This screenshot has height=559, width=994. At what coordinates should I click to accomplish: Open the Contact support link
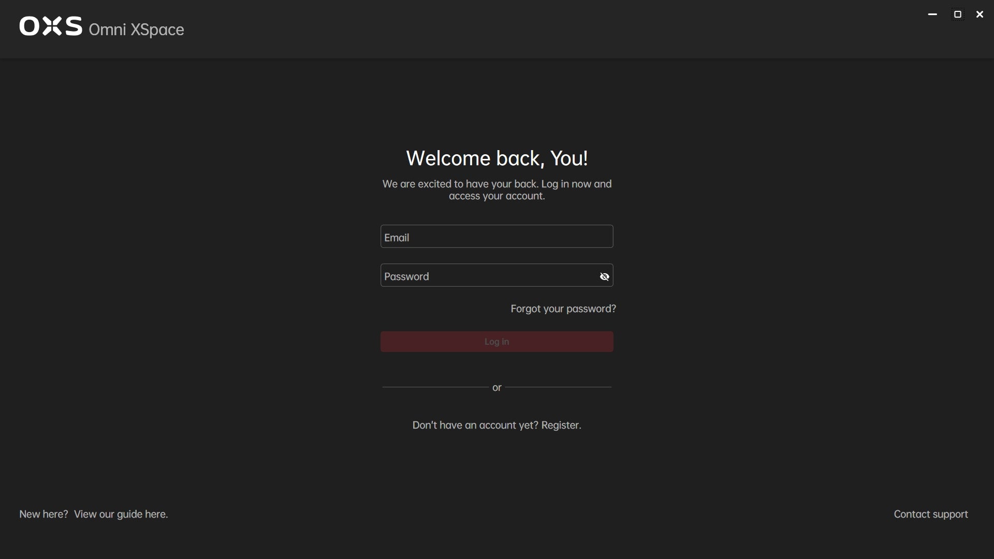pyautogui.click(x=930, y=514)
